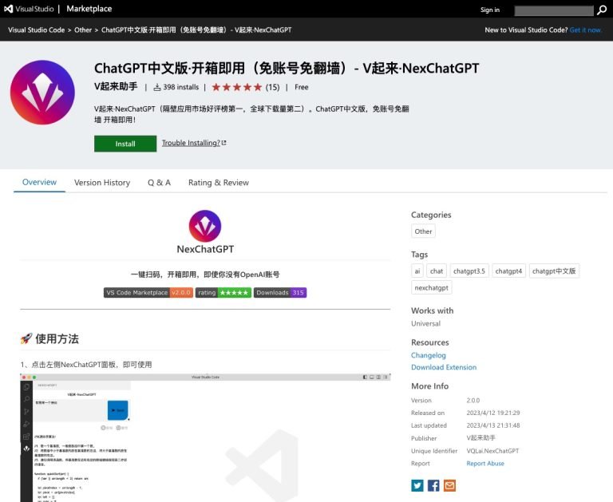Click the Universal works-with text
The height and width of the screenshot is (502, 613).
click(x=425, y=324)
